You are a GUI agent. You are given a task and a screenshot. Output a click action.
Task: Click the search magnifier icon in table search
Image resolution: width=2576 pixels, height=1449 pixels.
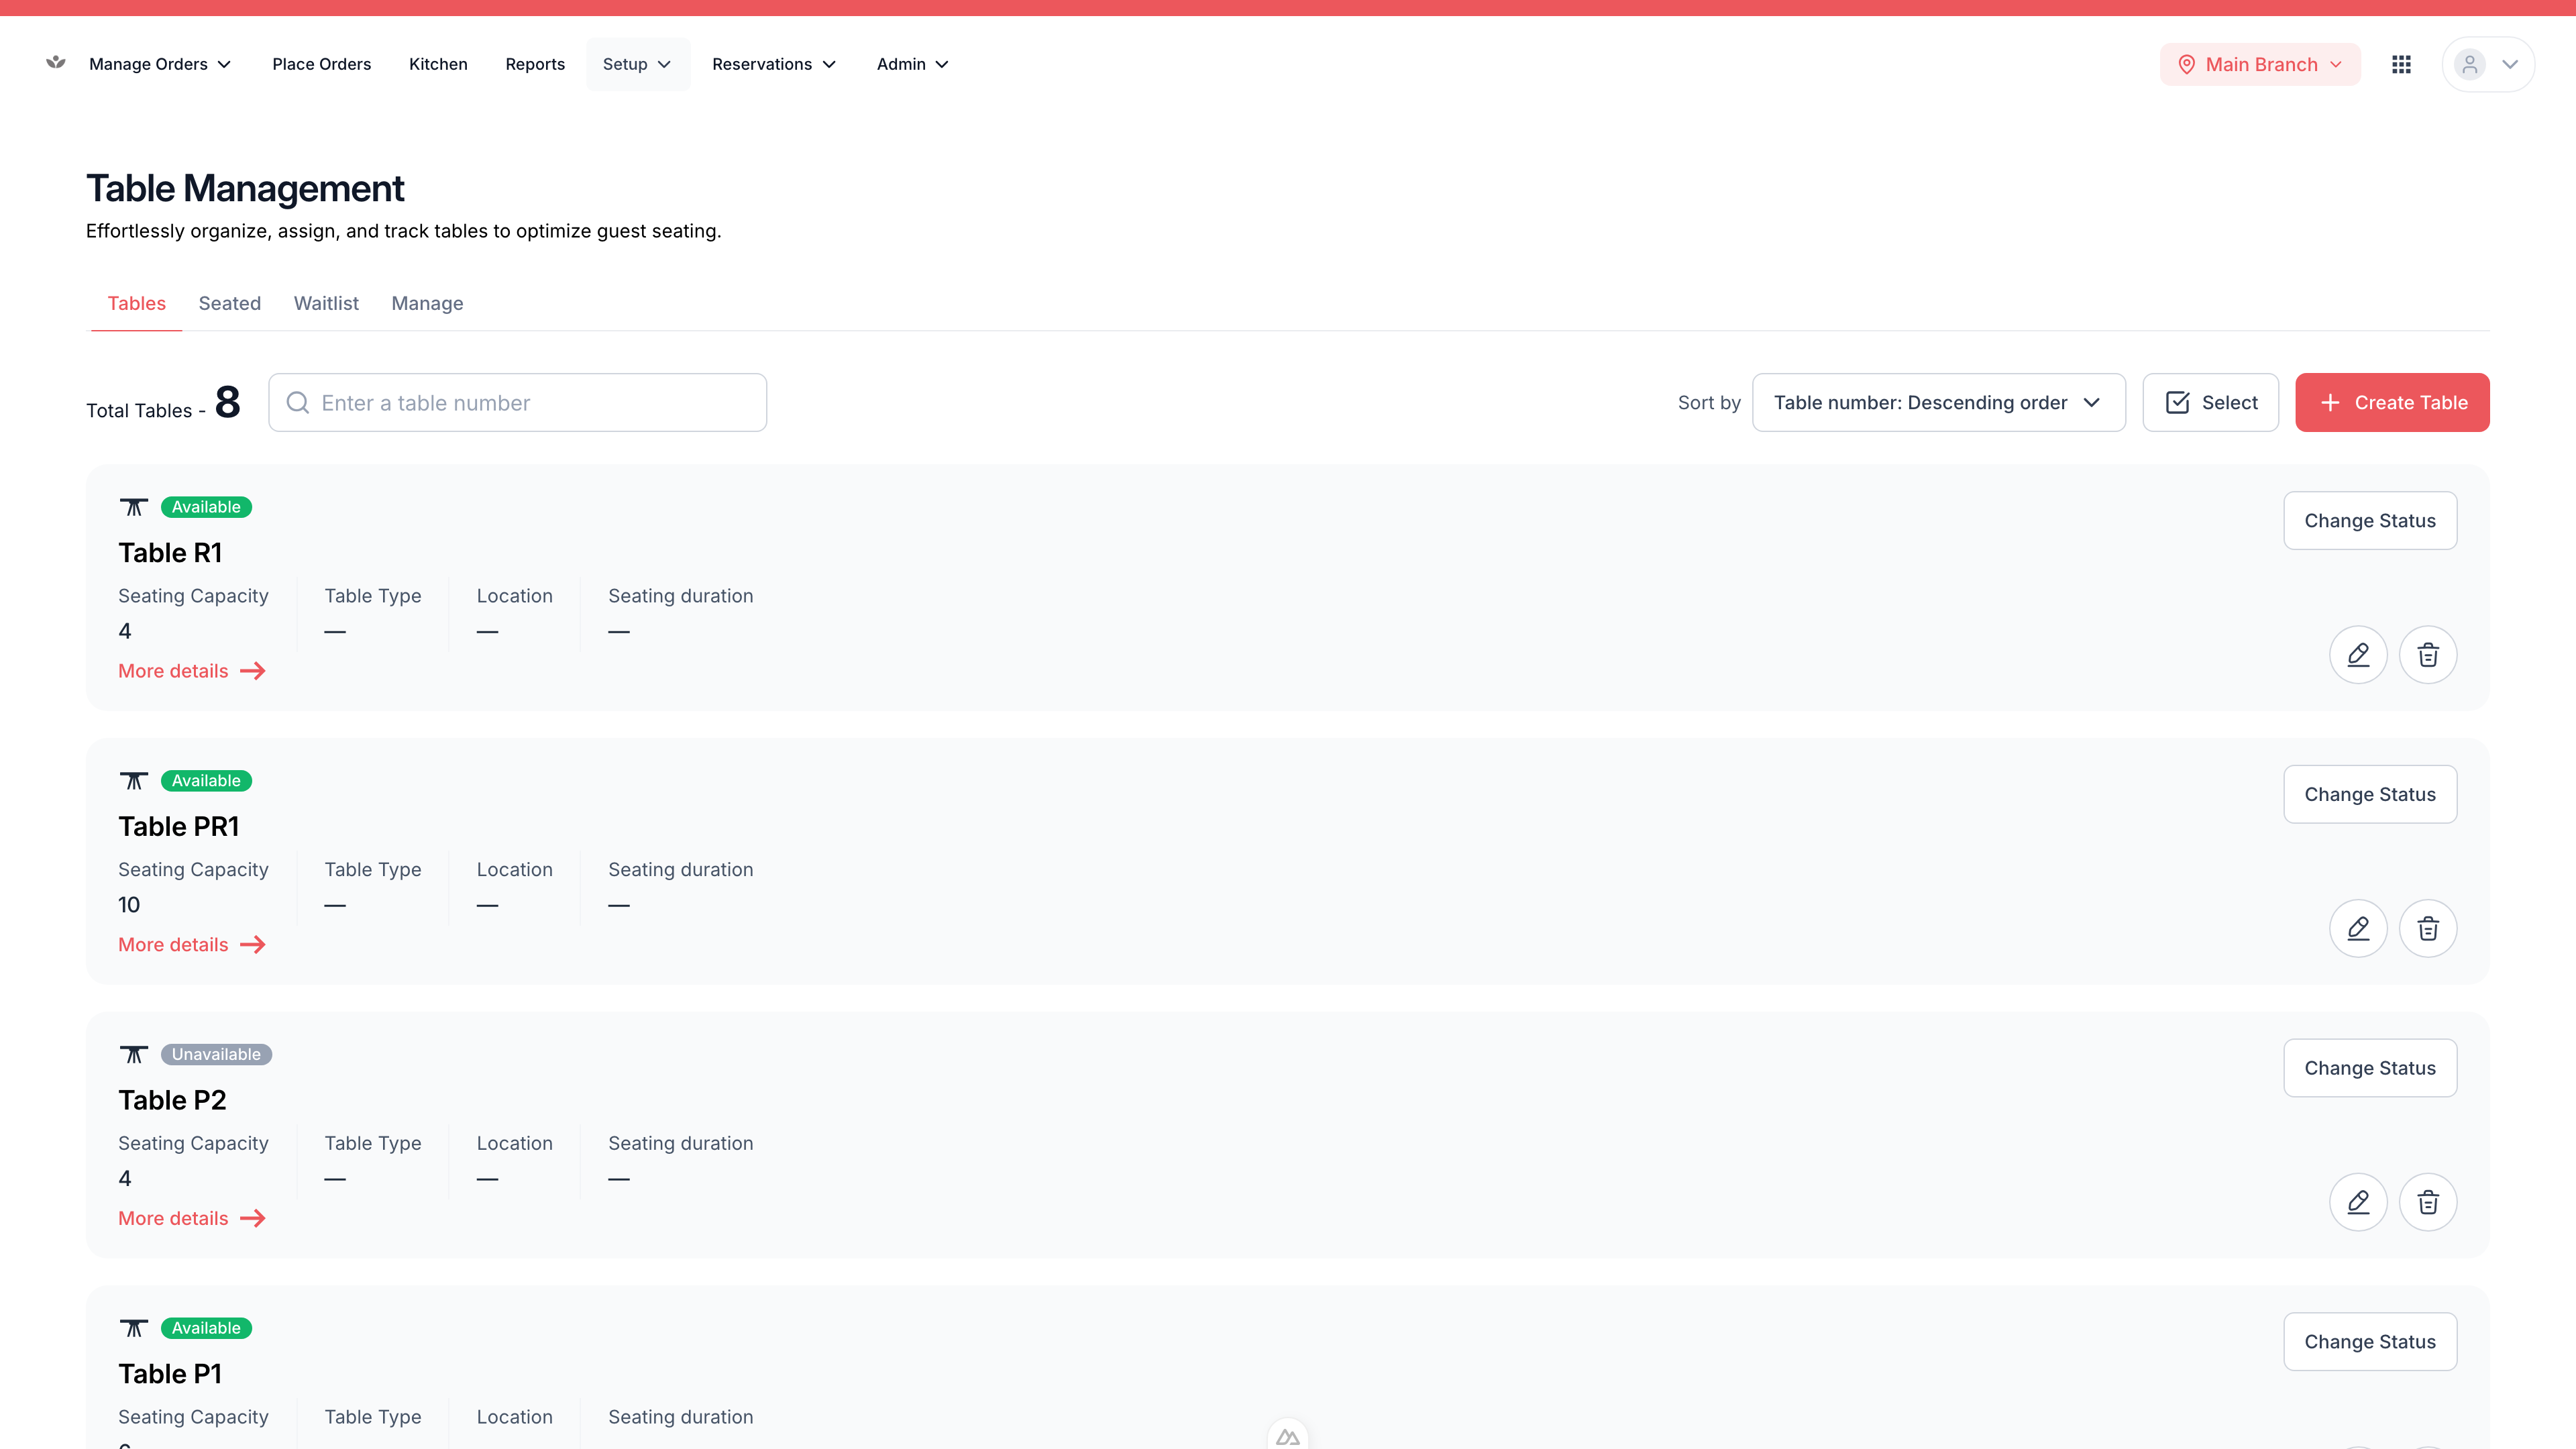(x=298, y=402)
